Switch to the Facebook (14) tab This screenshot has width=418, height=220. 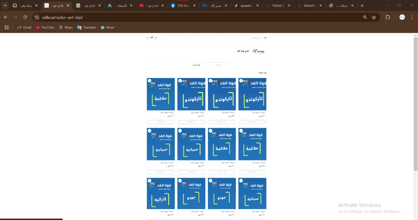183,5
